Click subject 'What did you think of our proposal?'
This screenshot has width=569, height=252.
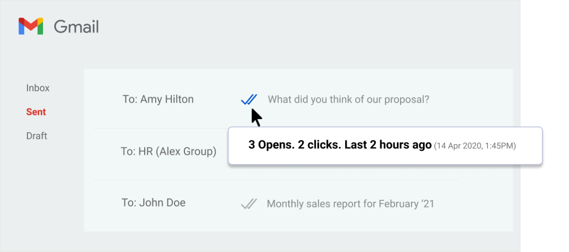pos(349,100)
